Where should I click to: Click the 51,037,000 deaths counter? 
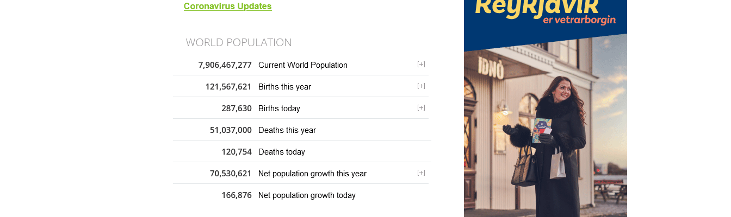pyautogui.click(x=231, y=130)
